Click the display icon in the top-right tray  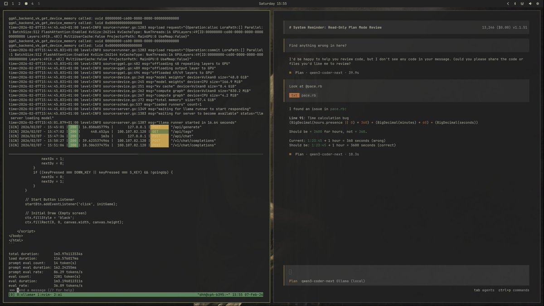coord(522,4)
